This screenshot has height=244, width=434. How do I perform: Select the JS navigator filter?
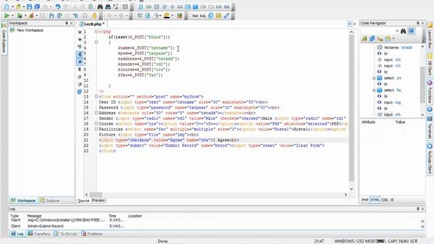click(x=392, y=200)
